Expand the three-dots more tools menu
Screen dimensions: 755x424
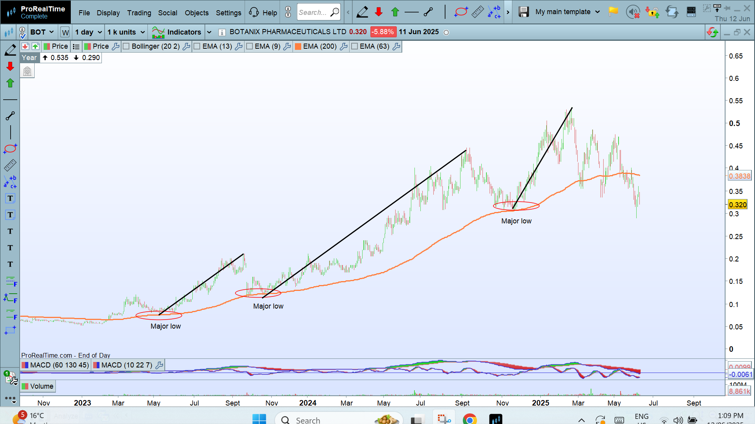click(x=10, y=399)
